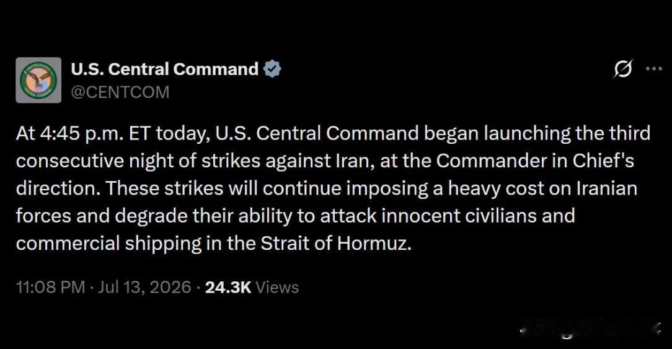The width and height of the screenshot is (672, 349).
Task: Click the Views label
Action: (277, 287)
